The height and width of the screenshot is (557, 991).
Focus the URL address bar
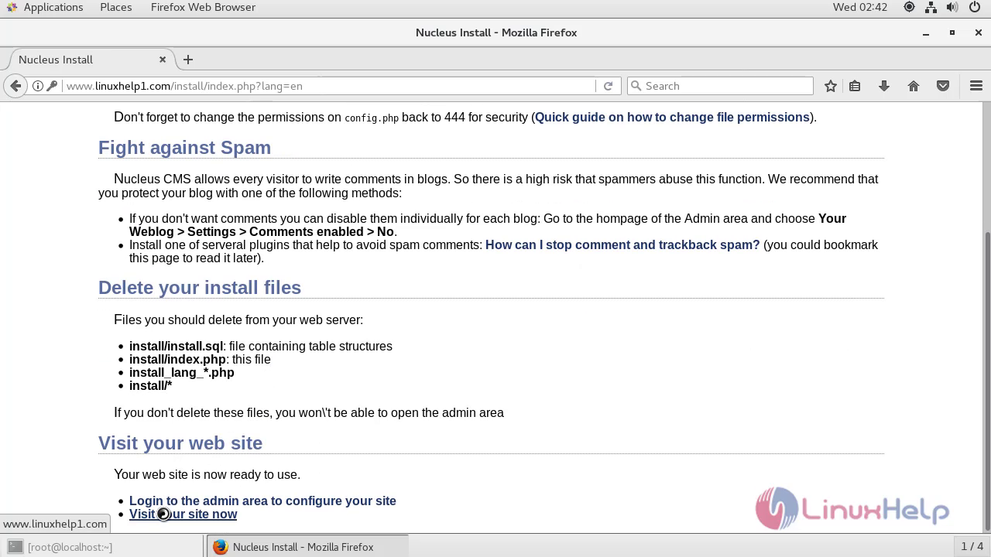tap(329, 86)
